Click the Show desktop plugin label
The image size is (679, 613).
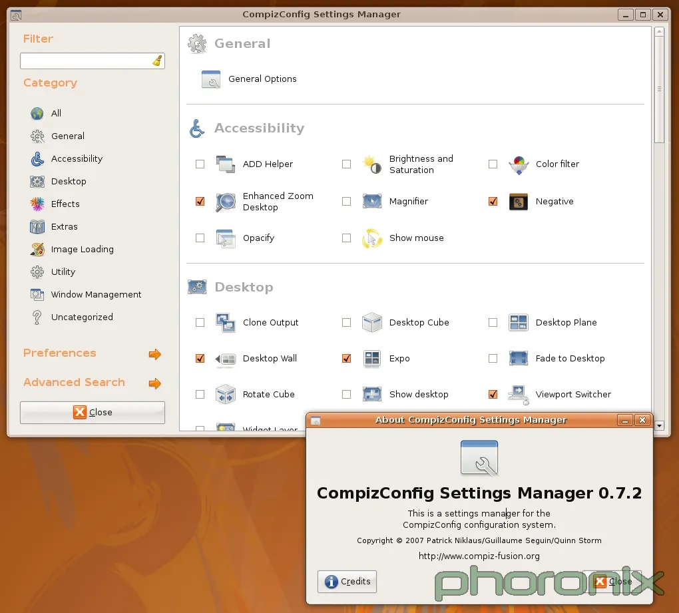coord(419,395)
